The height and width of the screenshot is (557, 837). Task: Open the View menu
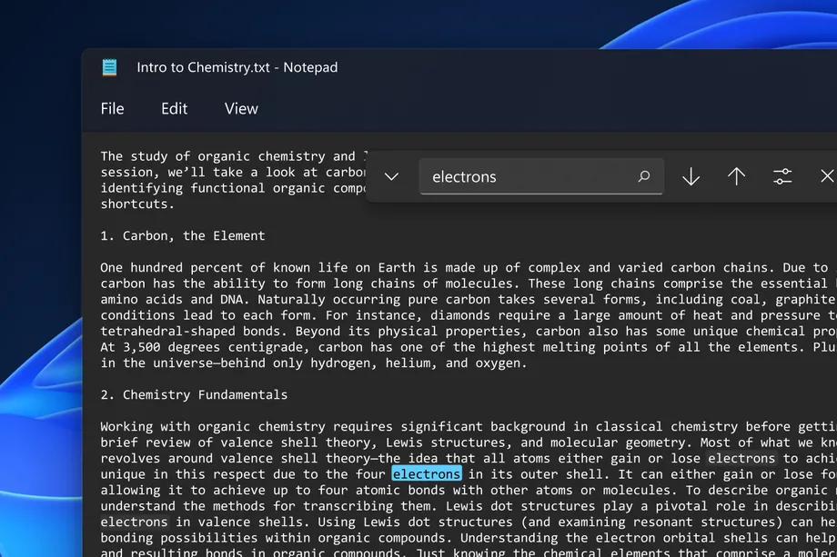point(240,108)
